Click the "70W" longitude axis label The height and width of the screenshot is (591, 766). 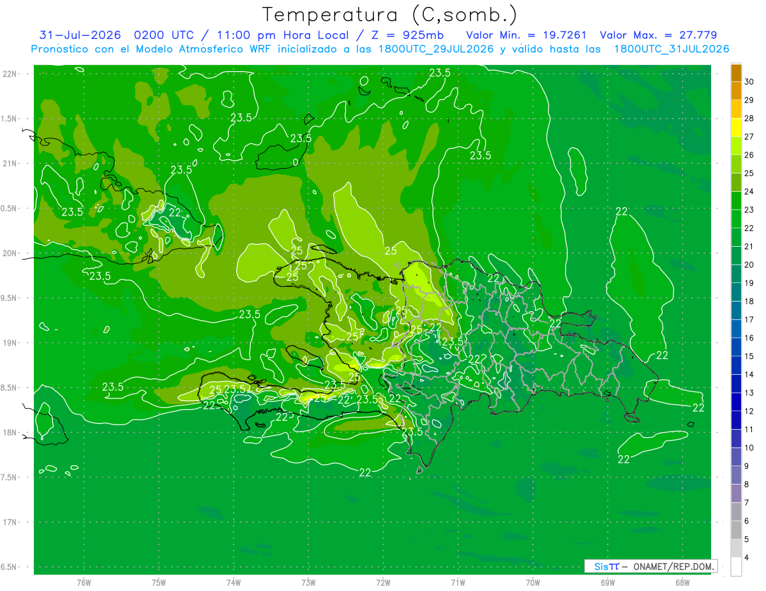click(x=532, y=583)
